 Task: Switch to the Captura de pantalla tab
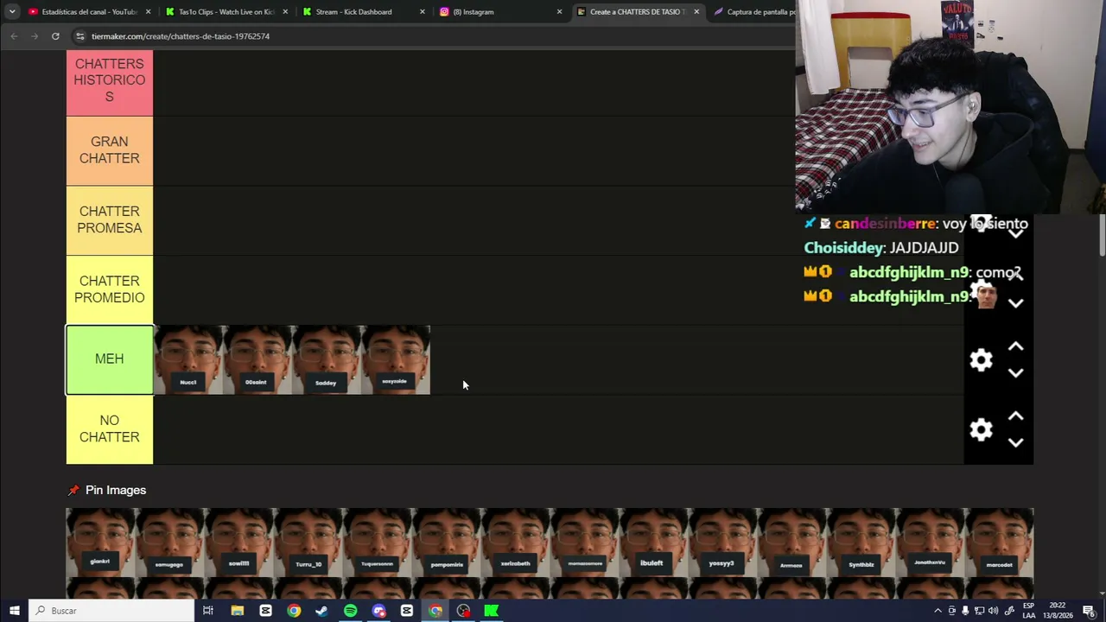753,12
